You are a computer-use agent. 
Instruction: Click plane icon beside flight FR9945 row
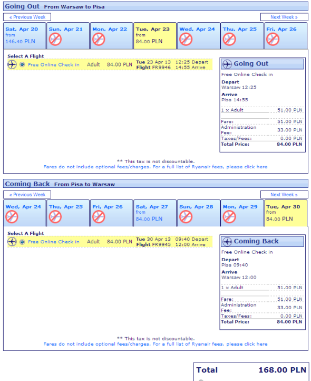point(12,242)
